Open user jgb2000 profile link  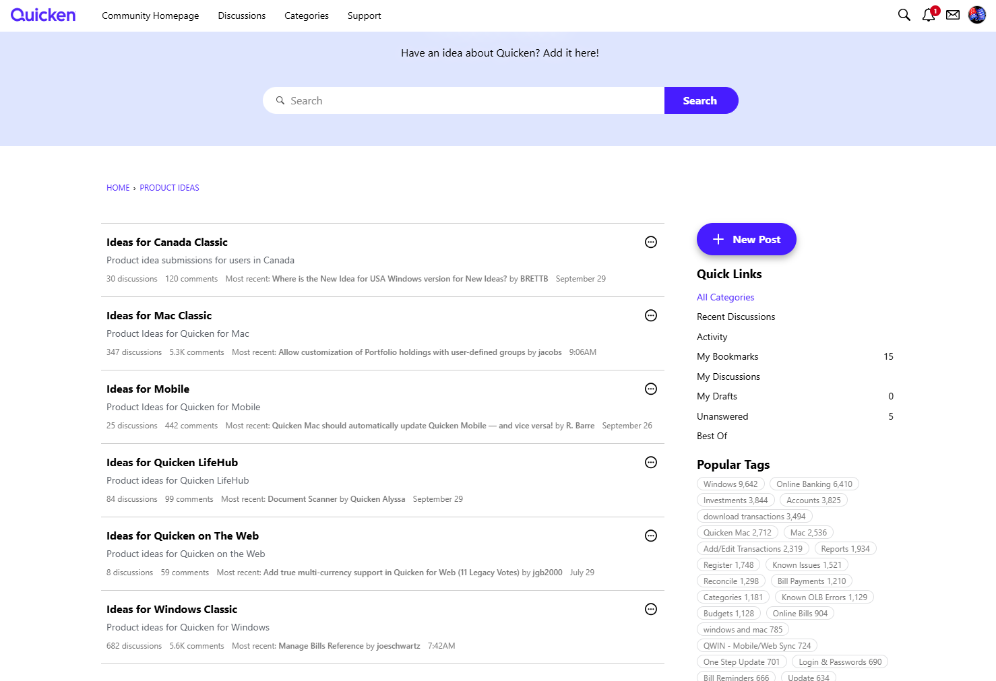[x=547, y=573]
